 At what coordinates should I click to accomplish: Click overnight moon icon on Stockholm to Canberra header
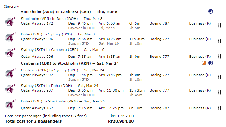click(211, 11)
